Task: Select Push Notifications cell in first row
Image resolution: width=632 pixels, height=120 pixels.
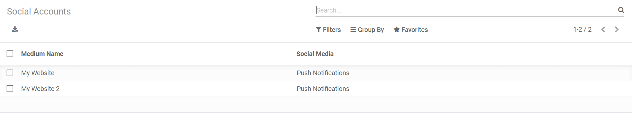Action: point(323,73)
